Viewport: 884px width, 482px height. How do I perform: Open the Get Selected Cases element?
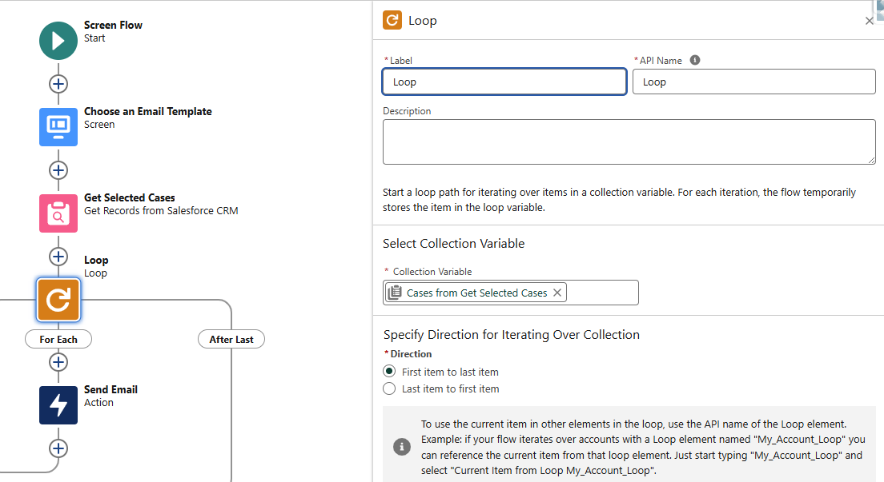[x=58, y=213]
